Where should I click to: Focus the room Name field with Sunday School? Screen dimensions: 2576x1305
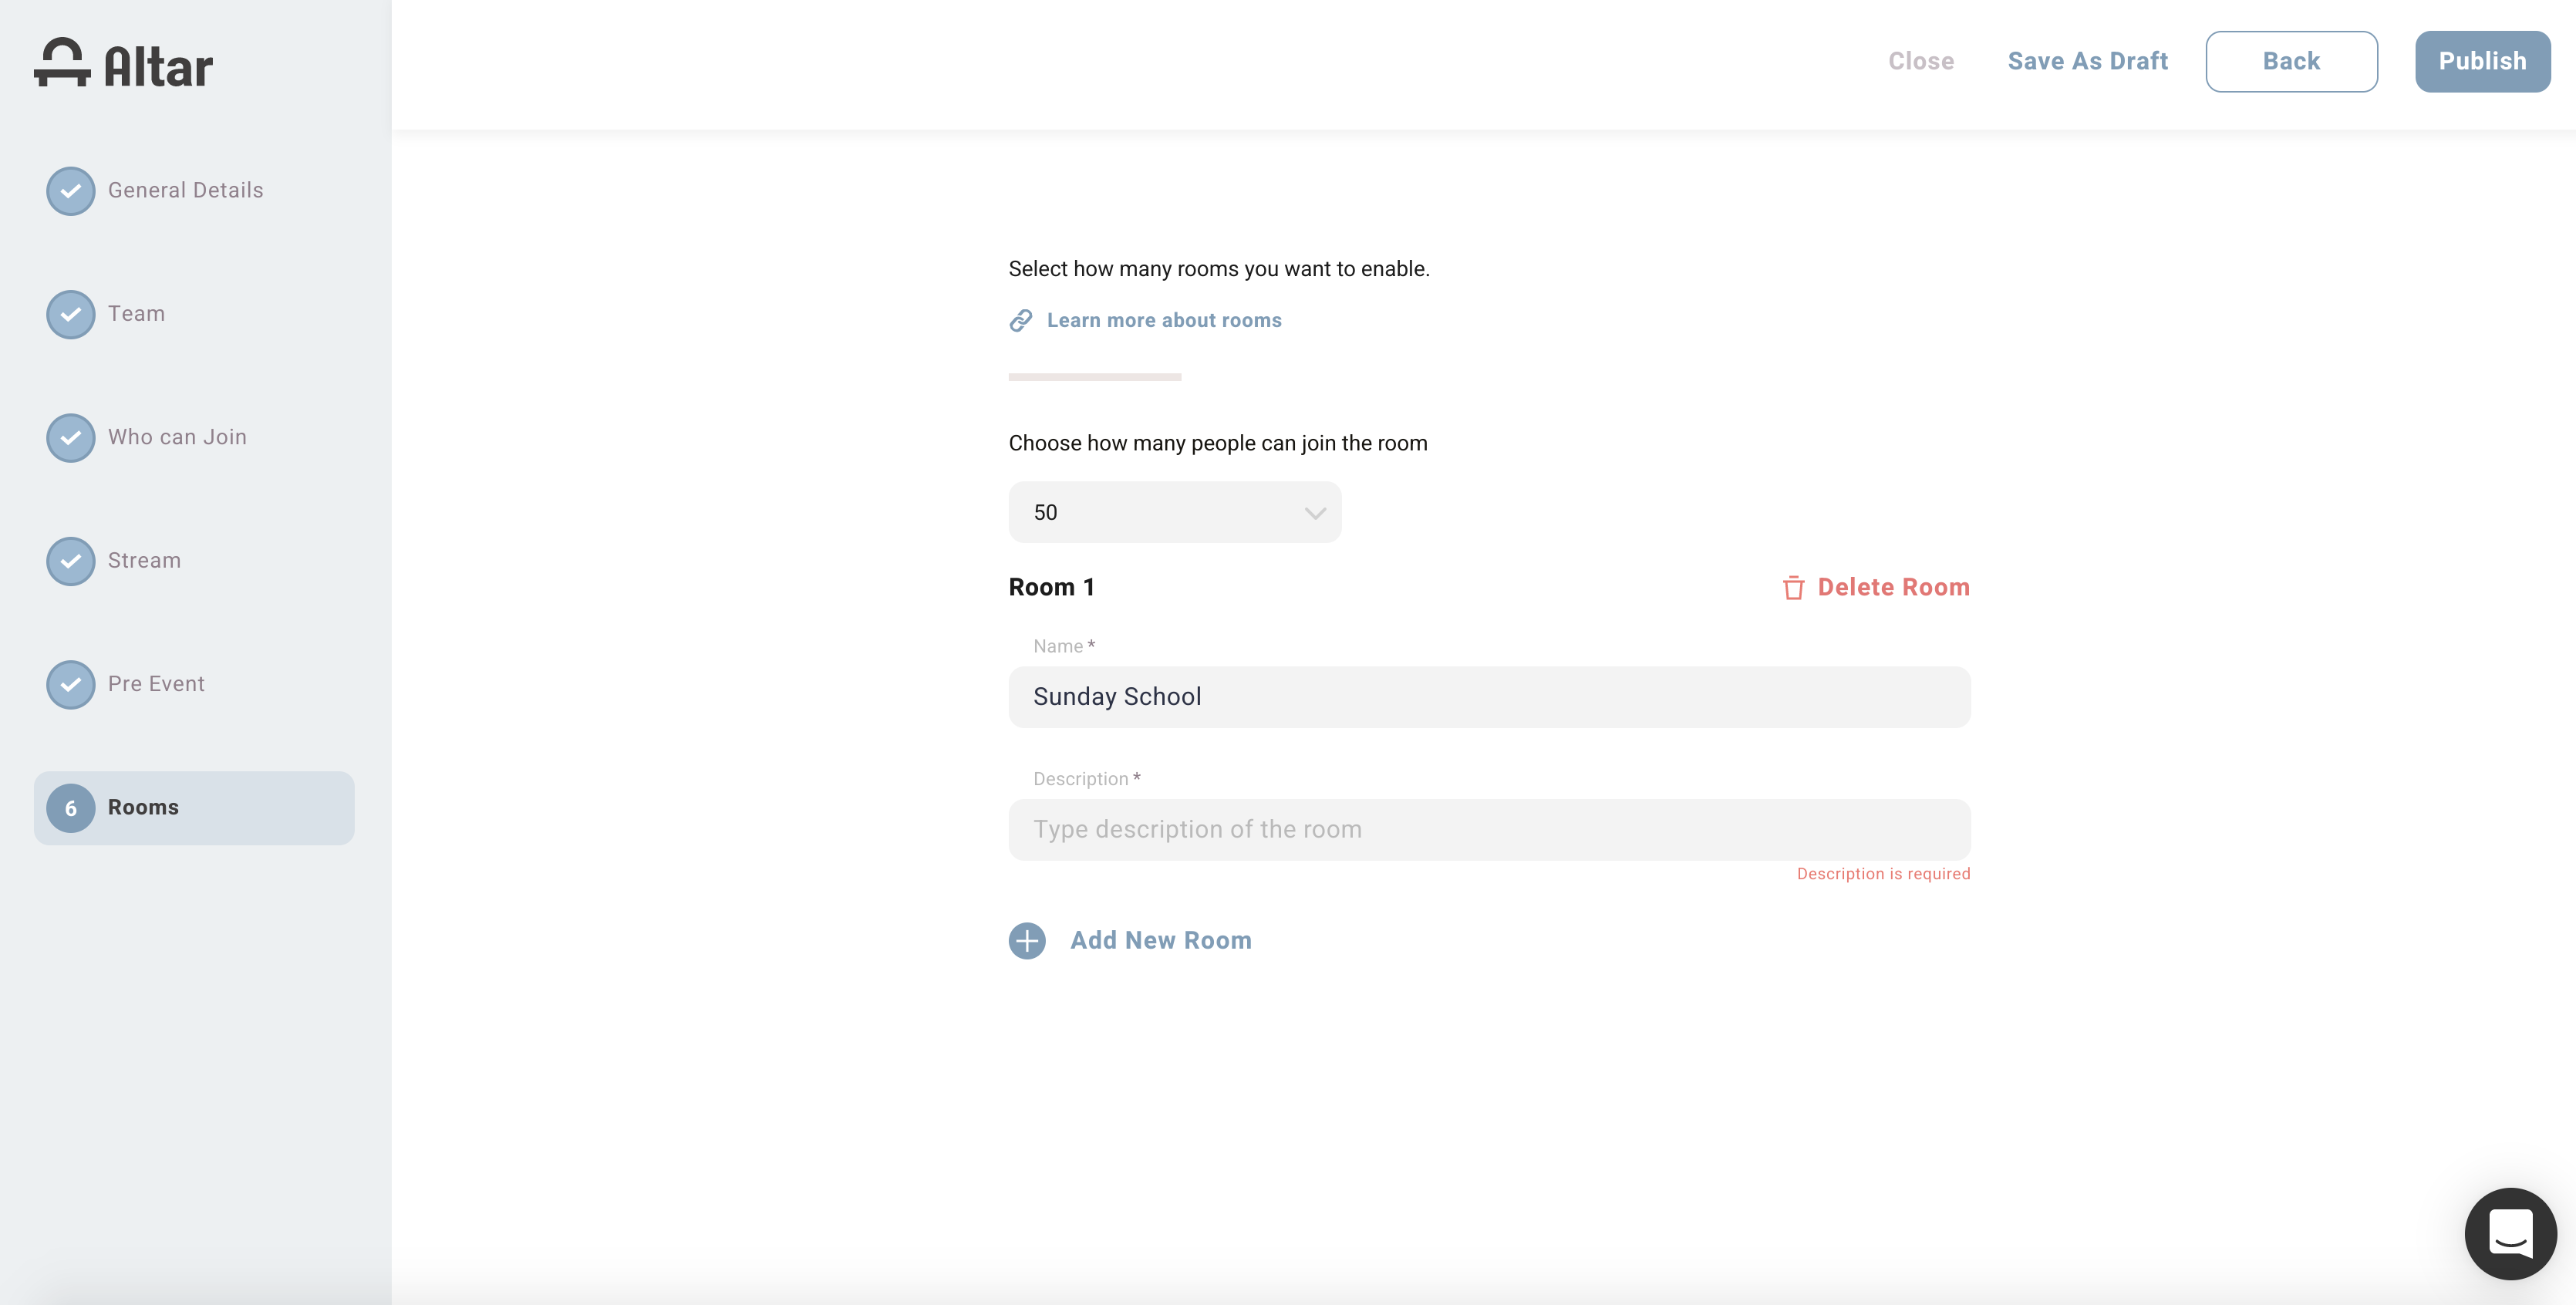(x=1489, y=697)
